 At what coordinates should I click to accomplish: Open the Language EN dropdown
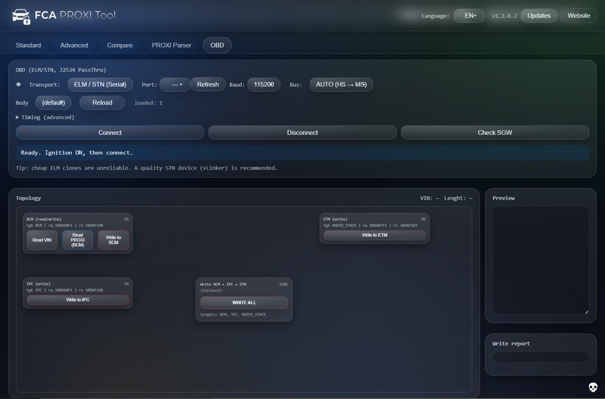[x=468, y=15]
